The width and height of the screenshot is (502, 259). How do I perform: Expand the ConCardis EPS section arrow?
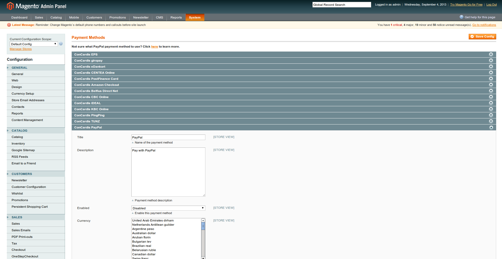[491, 54]
